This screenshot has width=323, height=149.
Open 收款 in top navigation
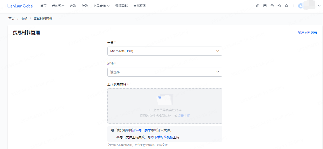pos(73,6)
